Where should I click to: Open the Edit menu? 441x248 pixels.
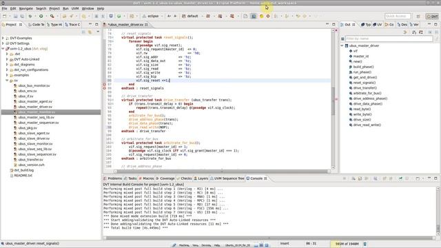click(13, 8)
